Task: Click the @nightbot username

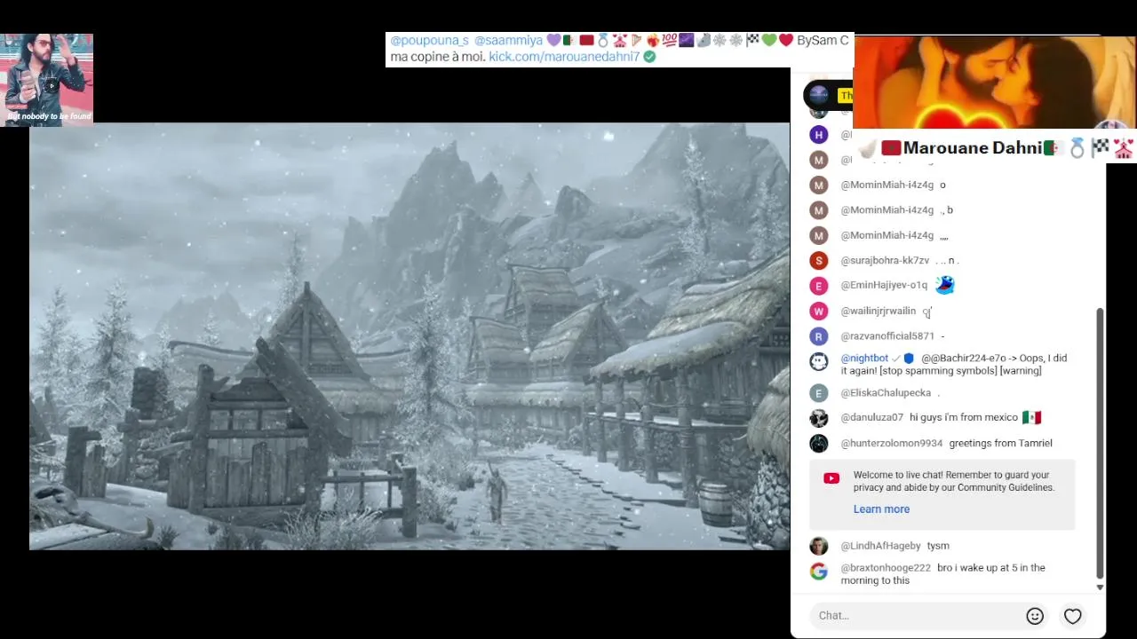Action: click(864, 359)
